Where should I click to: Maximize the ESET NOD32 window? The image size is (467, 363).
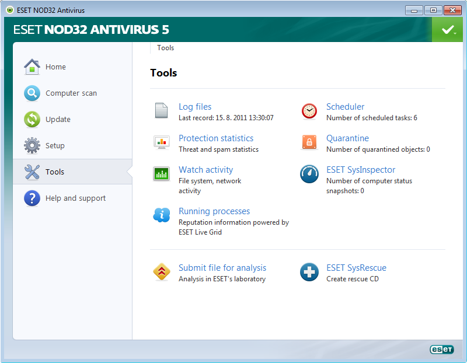433,11
